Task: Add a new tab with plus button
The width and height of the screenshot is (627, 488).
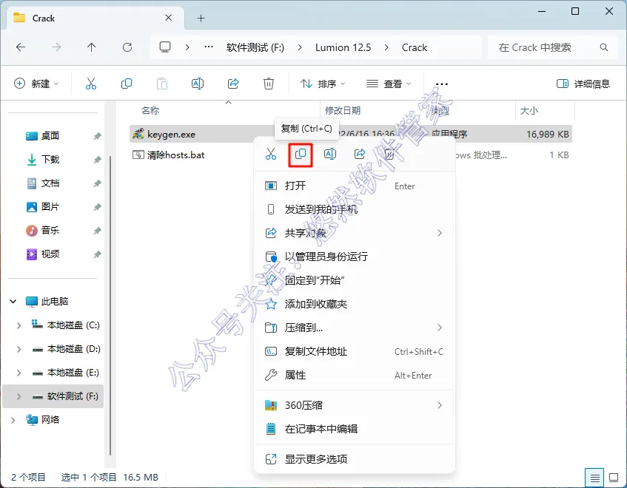Action: pyautogui.click(x=201, y=18)
